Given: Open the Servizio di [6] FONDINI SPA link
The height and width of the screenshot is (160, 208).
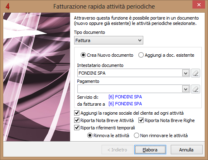Looking at the screenshot, I should [x=125, y=97].
